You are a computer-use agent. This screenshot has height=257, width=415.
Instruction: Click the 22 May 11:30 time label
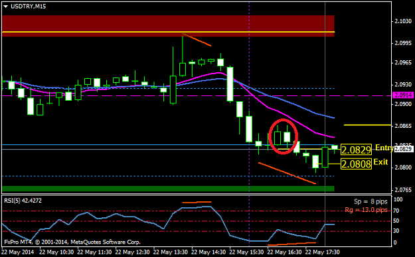tap(95, 252)
